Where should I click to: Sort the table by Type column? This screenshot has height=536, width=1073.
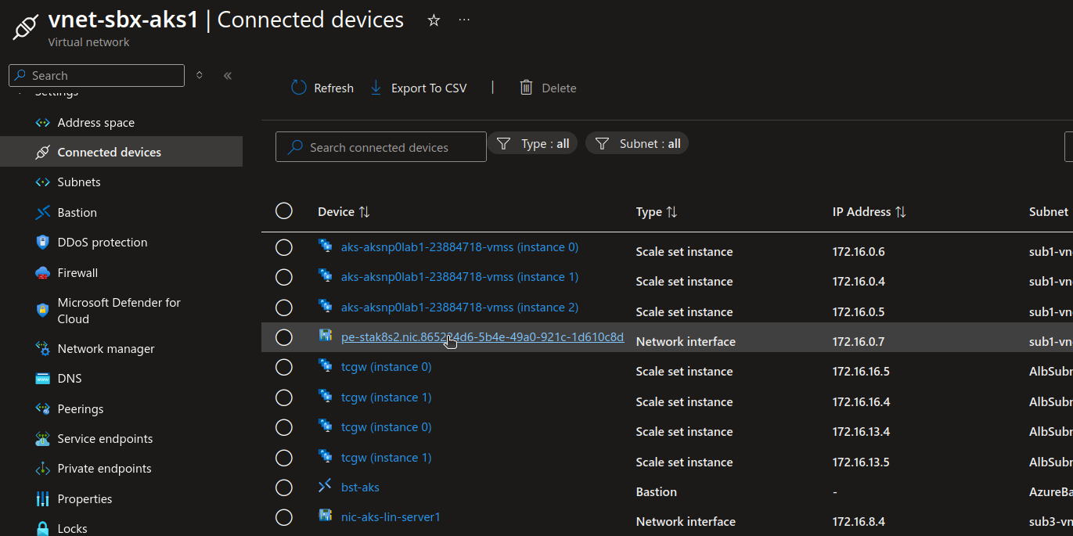click(x=657, y=212)
